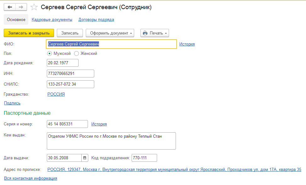Select the Женский gender option
This screenshot has height=185, width=306.
point(76,54)
